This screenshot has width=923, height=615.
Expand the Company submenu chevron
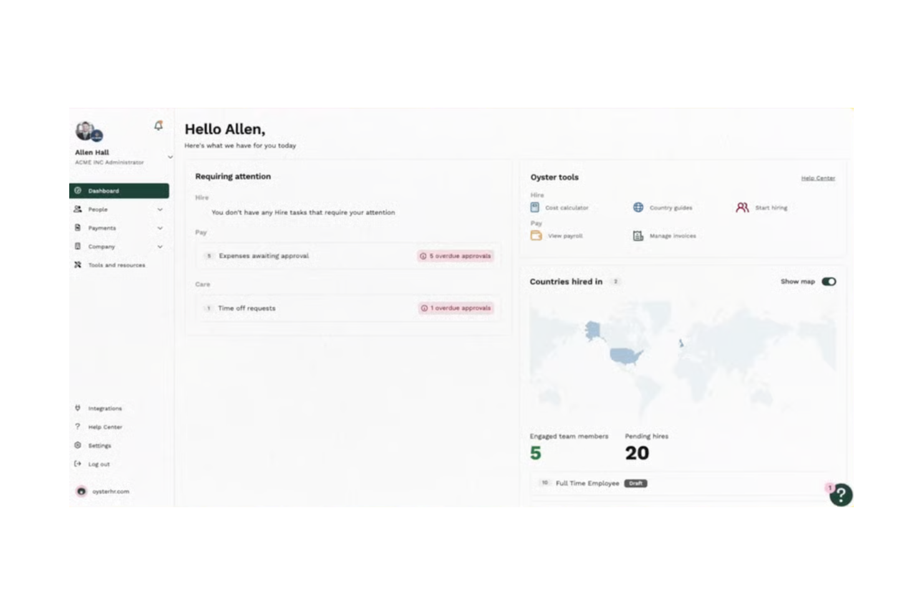[160, 247]
